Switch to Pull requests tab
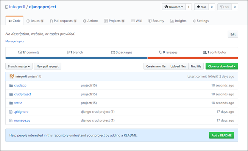The width and height of the screenshot is (248, 151). (x=63, y=21)
